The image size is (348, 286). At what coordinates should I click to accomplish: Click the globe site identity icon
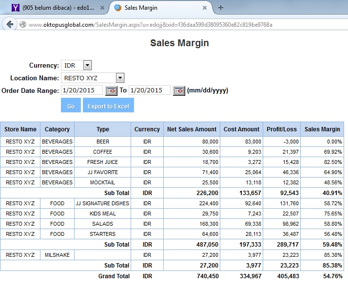22,24
